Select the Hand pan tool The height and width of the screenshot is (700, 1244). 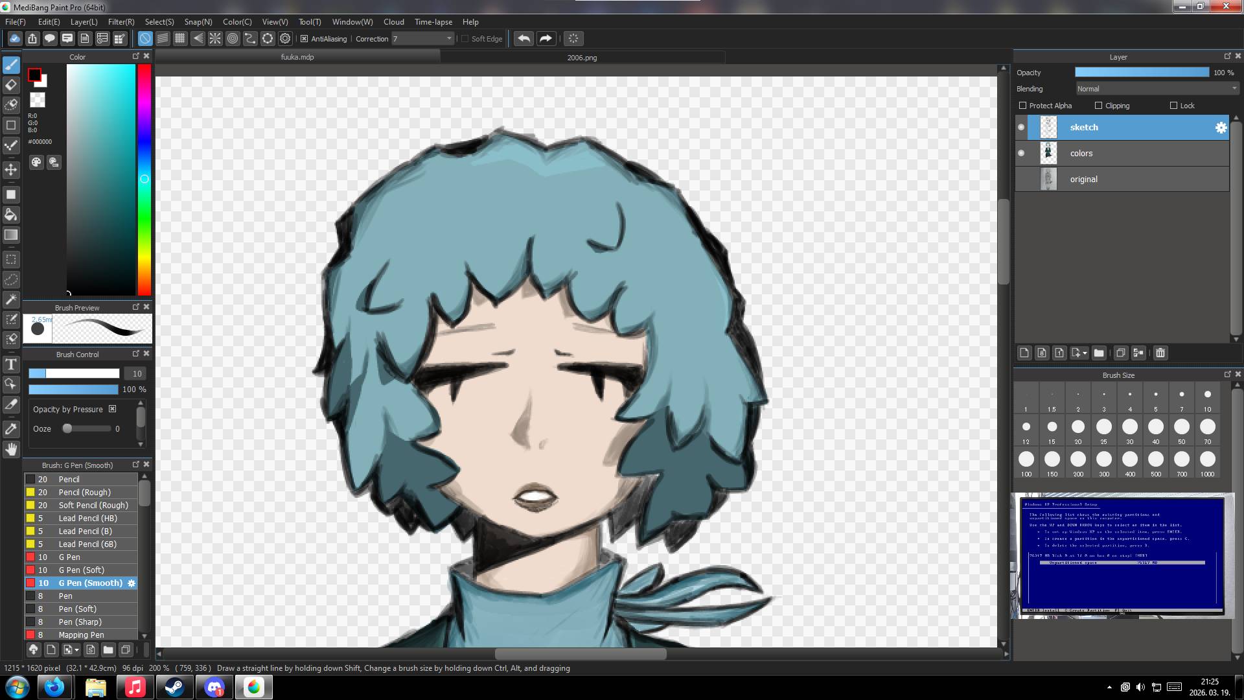click(11, 449)
